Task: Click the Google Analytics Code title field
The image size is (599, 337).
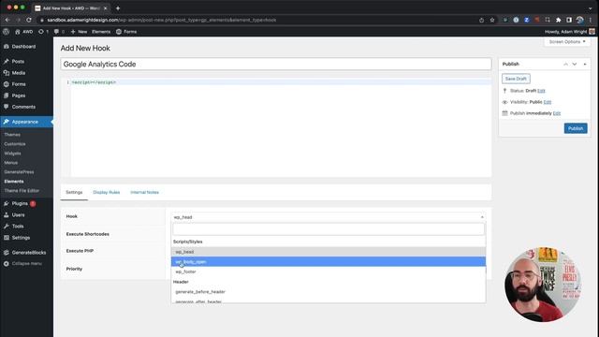Action: tap(276, 65)
